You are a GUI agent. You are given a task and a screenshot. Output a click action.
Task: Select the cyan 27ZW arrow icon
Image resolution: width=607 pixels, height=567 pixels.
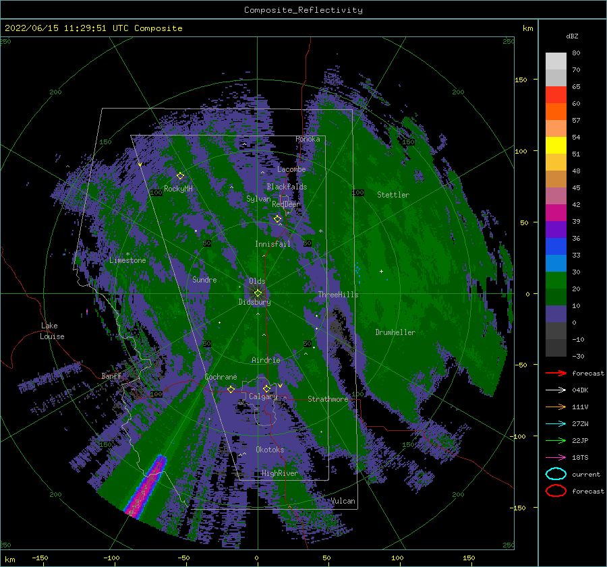[x=556, y=423]
